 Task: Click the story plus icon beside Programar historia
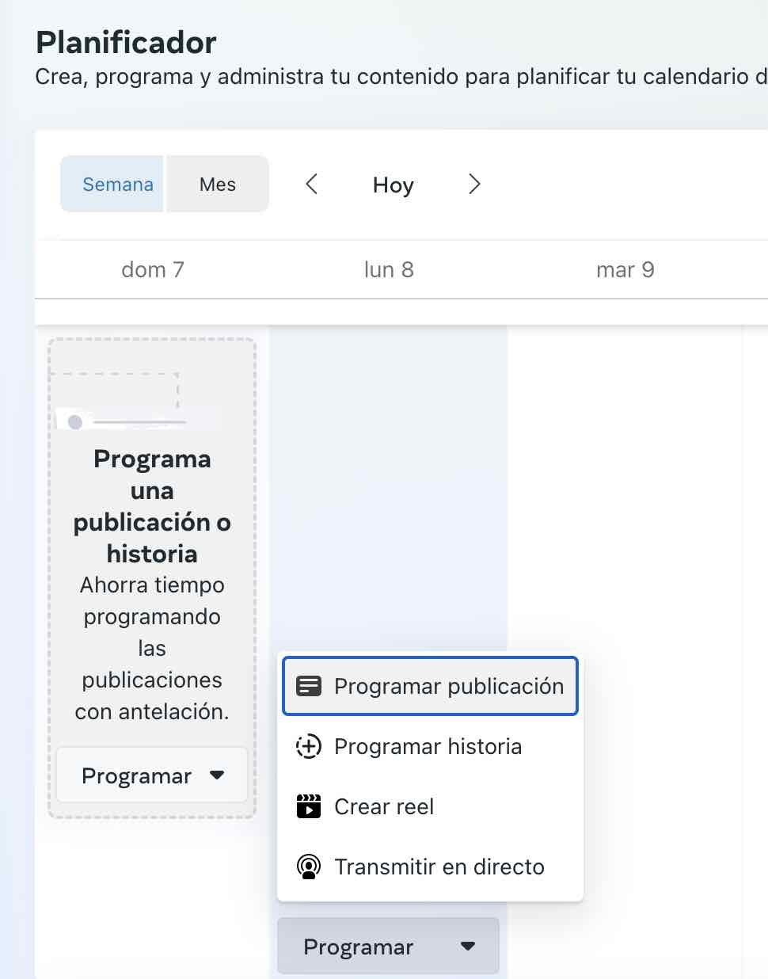tap(309, 746)
